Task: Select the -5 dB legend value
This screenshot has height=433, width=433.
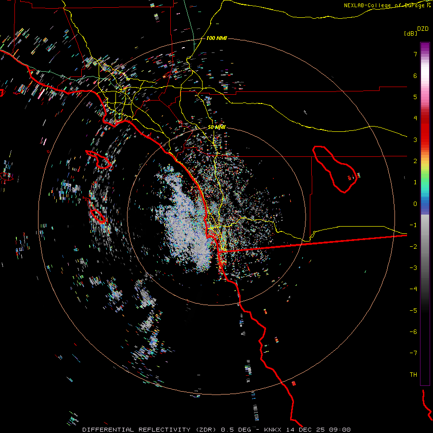Action: click(413, 311)
